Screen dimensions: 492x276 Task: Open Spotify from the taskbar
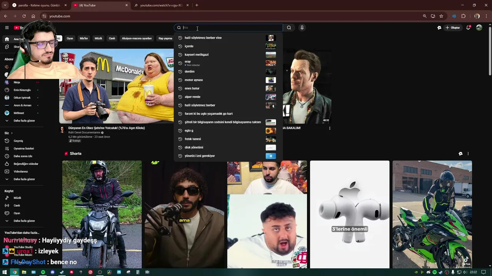coord(43,272)
